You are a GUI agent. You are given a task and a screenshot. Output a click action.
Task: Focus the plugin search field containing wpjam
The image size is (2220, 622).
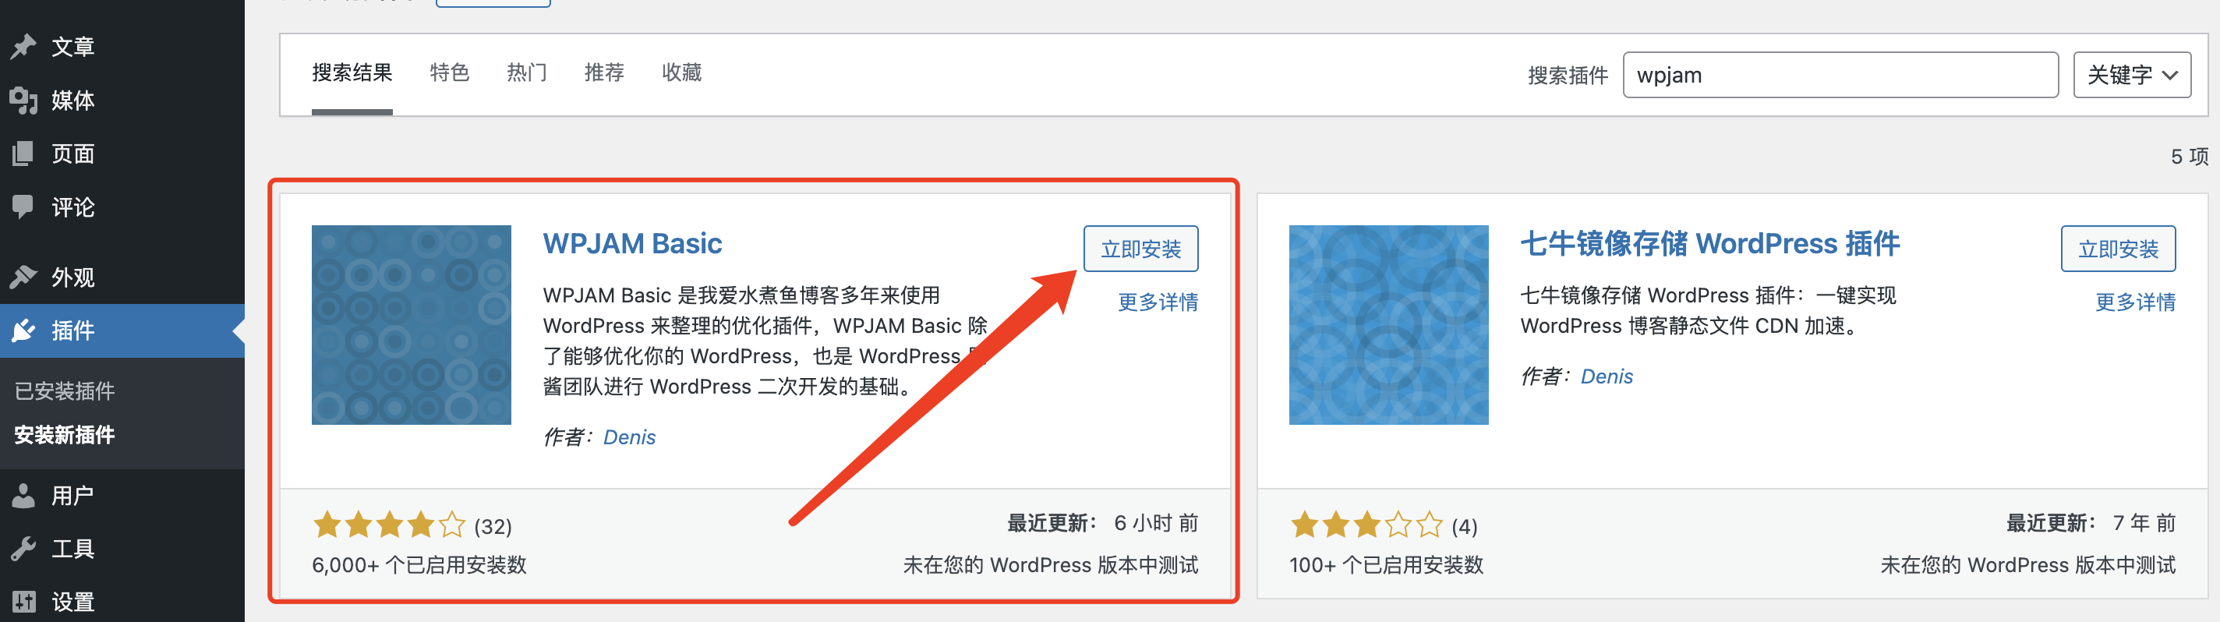(1840, 75)
